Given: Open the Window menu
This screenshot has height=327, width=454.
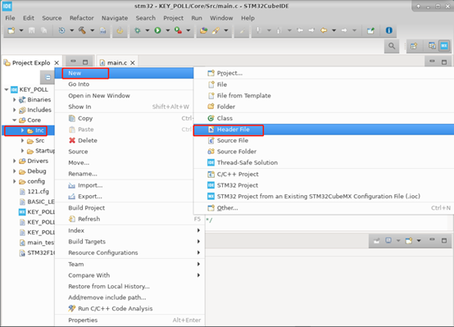Looking at the screenshot, I should click(x=221, y=18).
